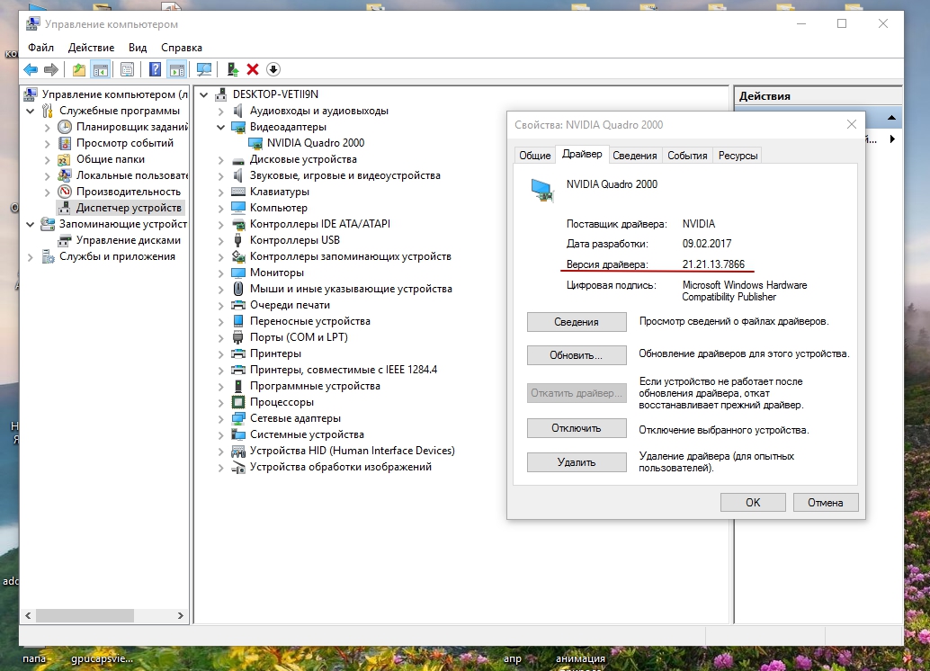
Task: Expand the Контроллеры USB node
Action: pos(220,240)
